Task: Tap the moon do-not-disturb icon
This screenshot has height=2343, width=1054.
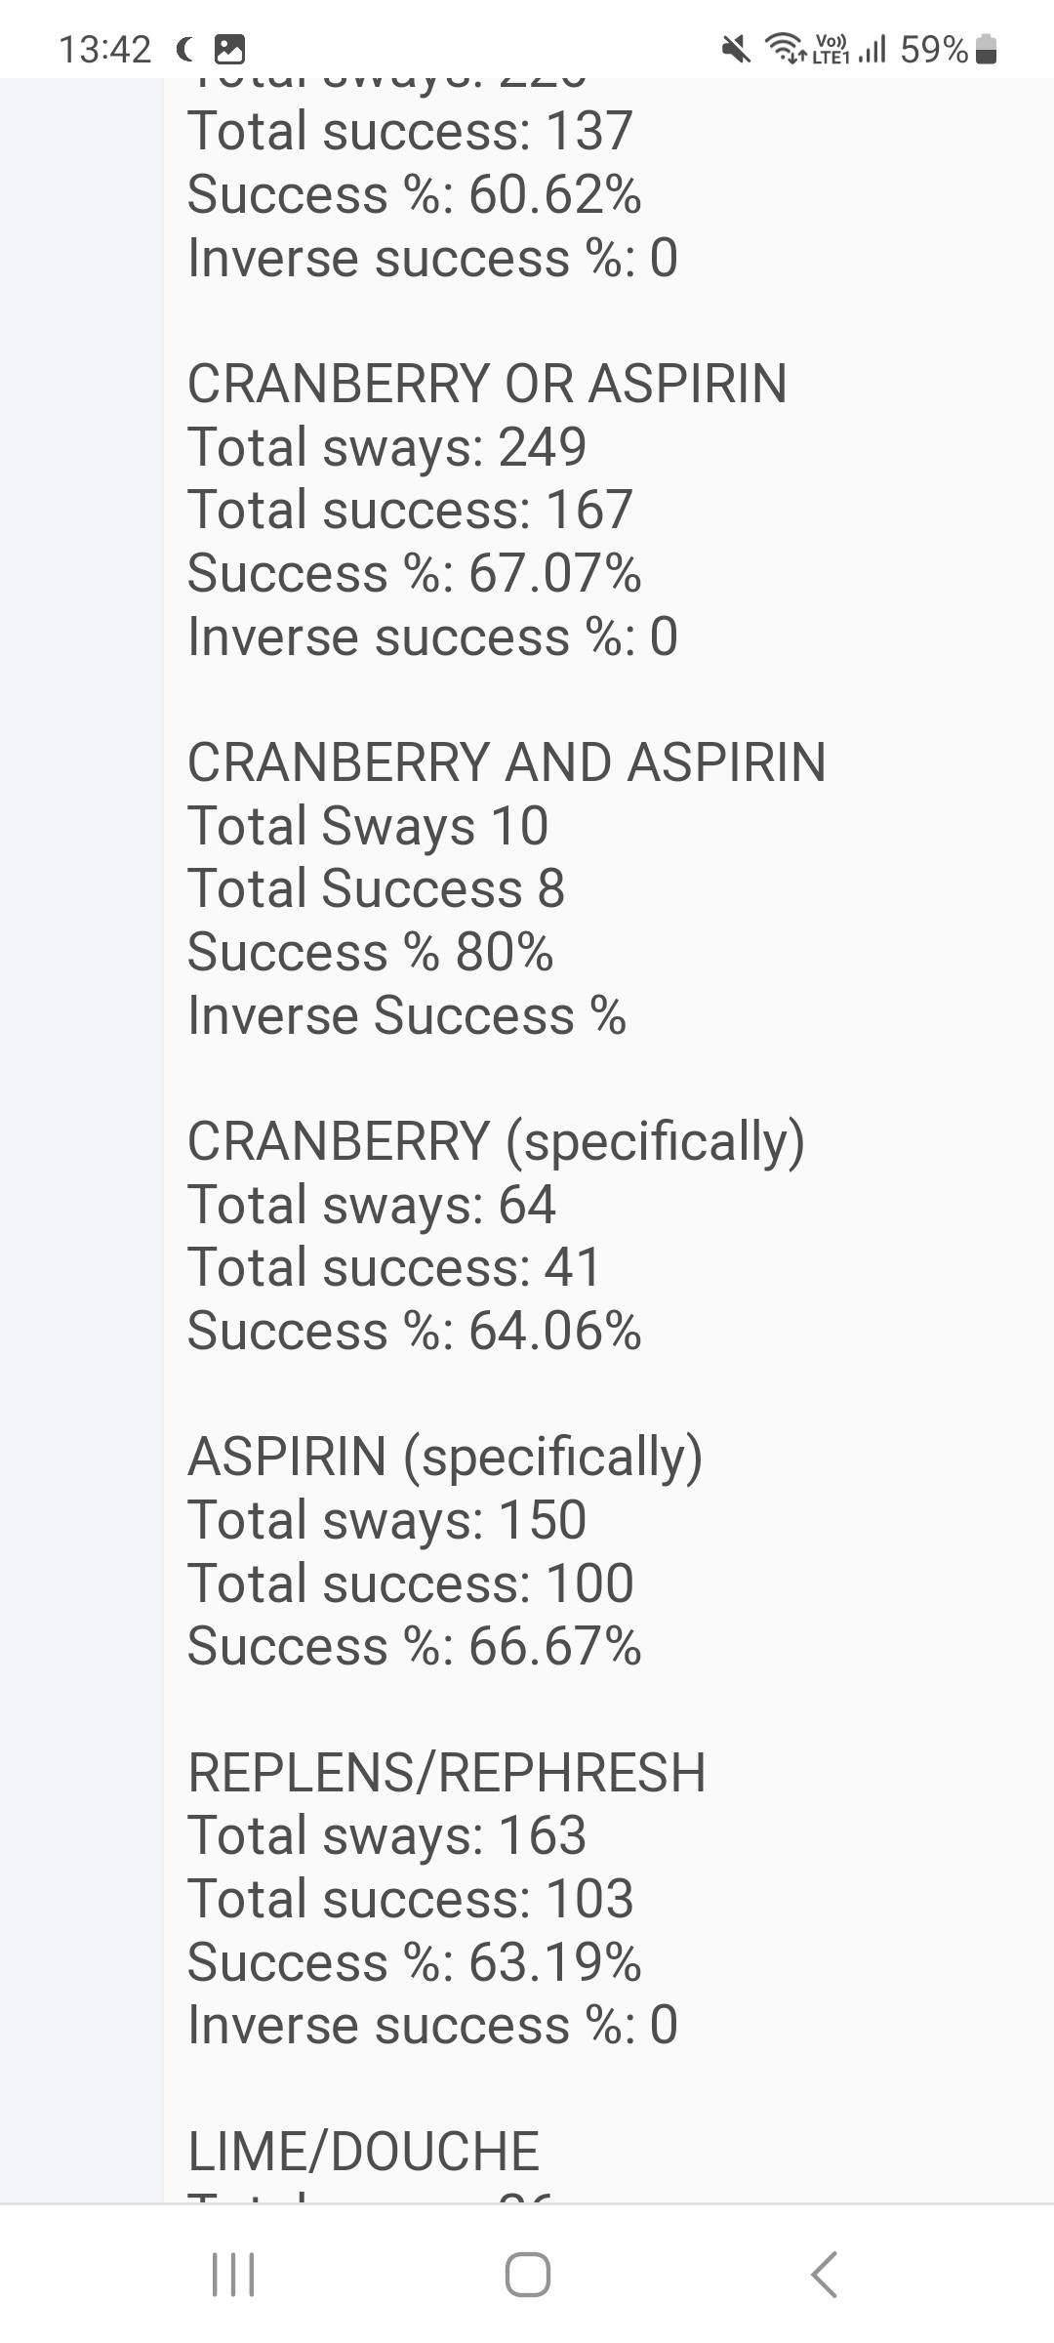Action: 184,48
